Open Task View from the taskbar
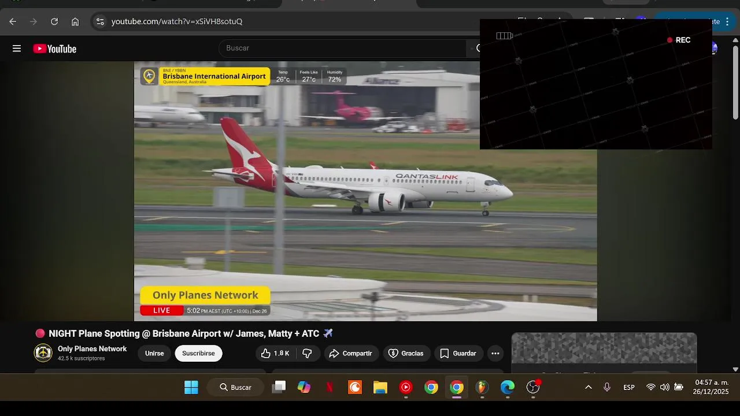This screenshot has height=416, width=740. click(279, 387)
